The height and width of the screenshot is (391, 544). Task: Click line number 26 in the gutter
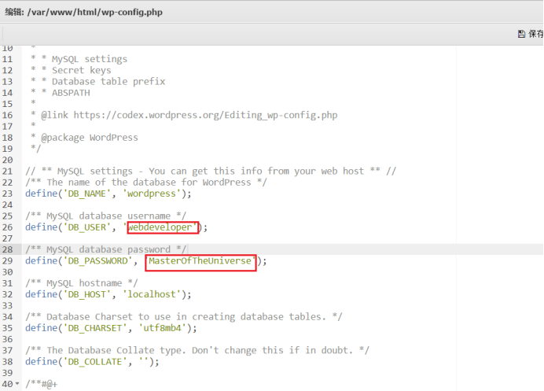(7, 227)
